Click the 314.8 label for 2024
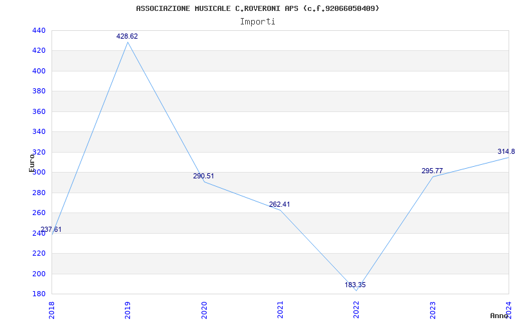 click(506, 151)
